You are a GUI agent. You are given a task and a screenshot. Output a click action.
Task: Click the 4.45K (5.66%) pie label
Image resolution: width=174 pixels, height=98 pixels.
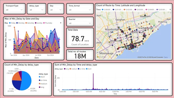tap(16, 70)
